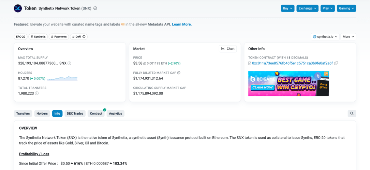
Task: Click the holders sparkline chart
Action: [62, 78]
